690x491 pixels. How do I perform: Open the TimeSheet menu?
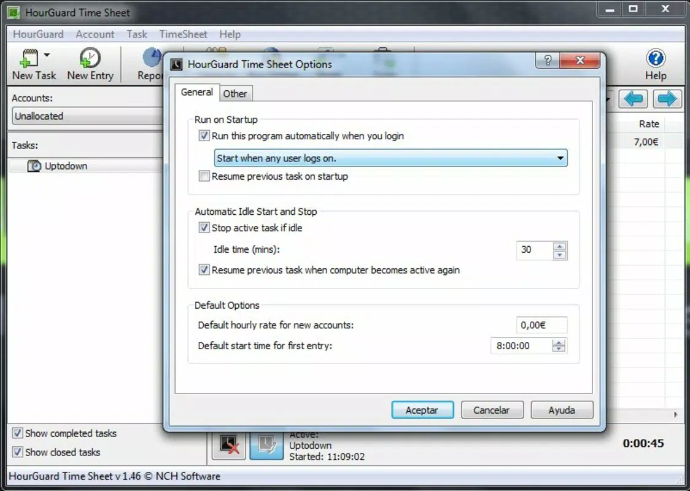(183, 34)
